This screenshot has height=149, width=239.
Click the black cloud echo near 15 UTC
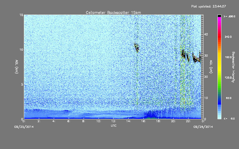pos(137,48)
